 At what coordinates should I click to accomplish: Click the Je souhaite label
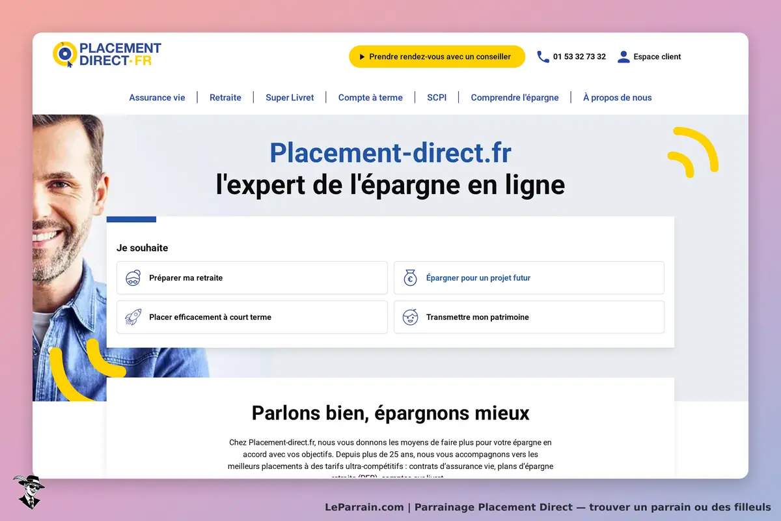tap(142, 248)
